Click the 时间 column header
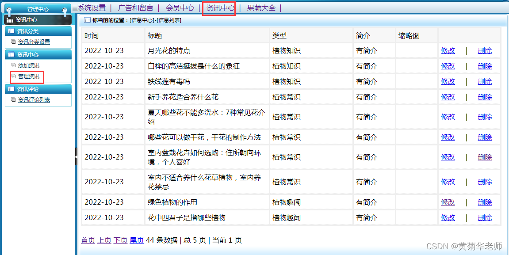Viewport: 509px width, 255px height. (x=92, y=36)
